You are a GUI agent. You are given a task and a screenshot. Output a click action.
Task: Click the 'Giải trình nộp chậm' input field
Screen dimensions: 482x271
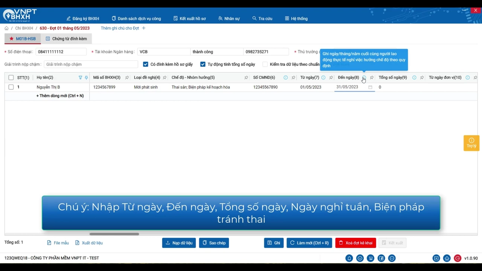(91, 64)
